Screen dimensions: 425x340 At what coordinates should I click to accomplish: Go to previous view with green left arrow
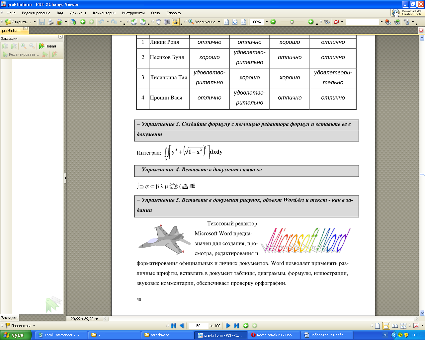pos(83,22)
